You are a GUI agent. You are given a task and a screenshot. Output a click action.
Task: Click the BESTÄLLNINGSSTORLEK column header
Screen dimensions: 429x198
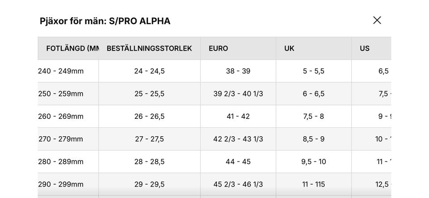point(149,48)
